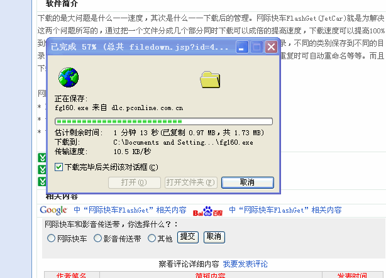Viewport: 386px width, 278px height.
Task: Uncheck 下载完毕后关闭该对话框 checkbox
Action: [x=58, y=167]
